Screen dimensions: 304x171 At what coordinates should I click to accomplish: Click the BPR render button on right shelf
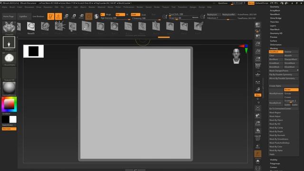tap(257, 25)
